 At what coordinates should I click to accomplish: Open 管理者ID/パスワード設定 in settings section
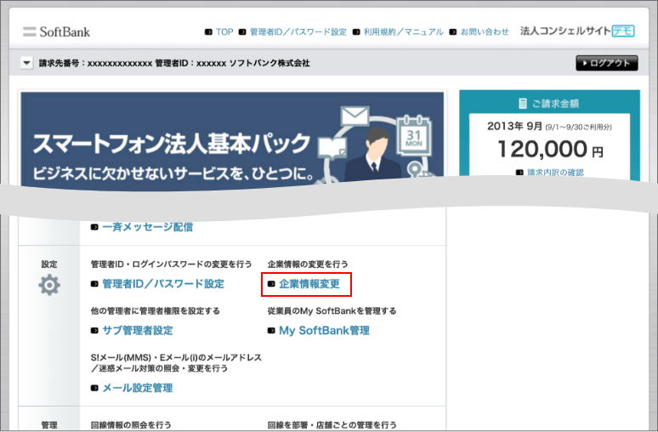pyautogui.click(x=162, y=284)
